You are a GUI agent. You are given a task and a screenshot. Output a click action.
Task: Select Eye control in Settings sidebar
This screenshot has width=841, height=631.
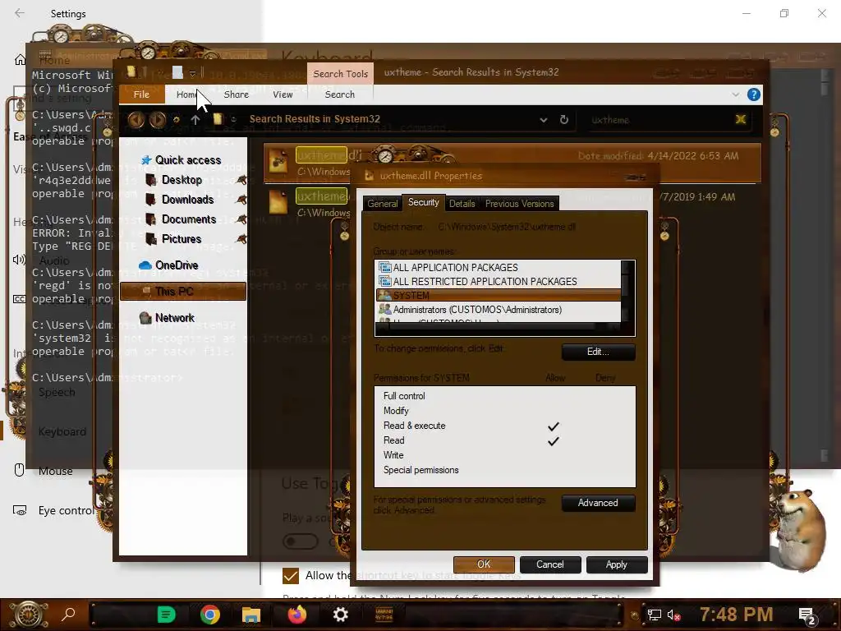66,510
